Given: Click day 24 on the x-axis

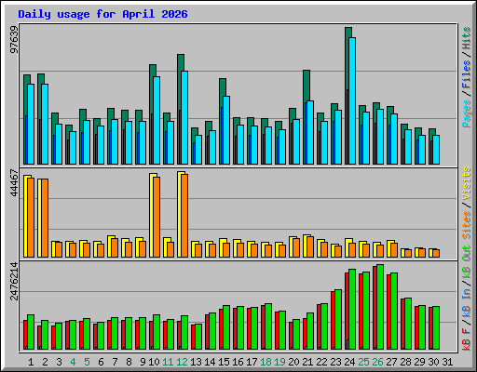Looking at the screenshot, I should pos(349,362).
